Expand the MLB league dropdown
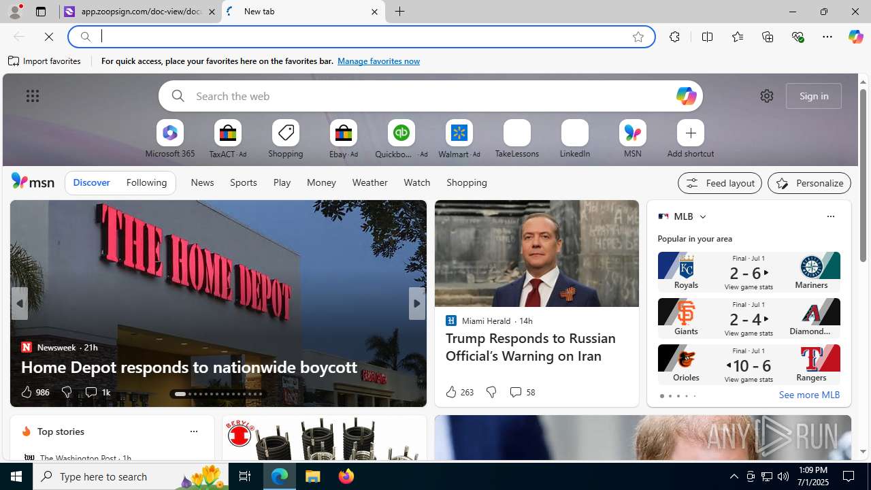The height and width of the screenshot is (490, 871). pos(702,216)
